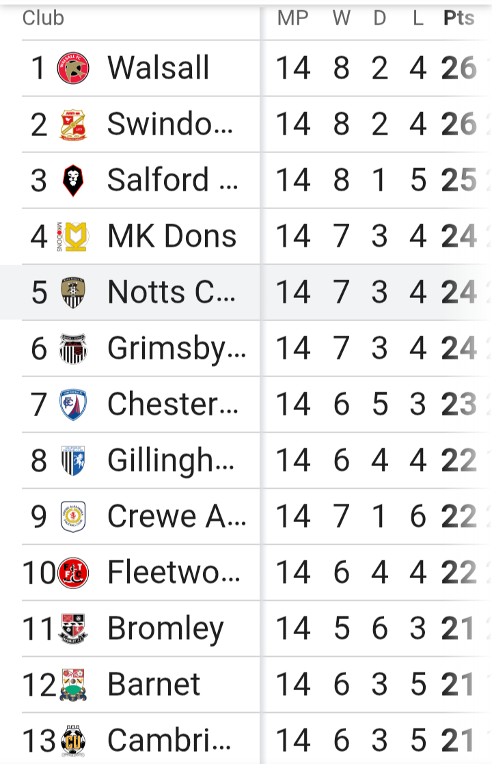Click the Fleetwood Town red crest
Screen dimensions: 492x764
click(73, 573)
